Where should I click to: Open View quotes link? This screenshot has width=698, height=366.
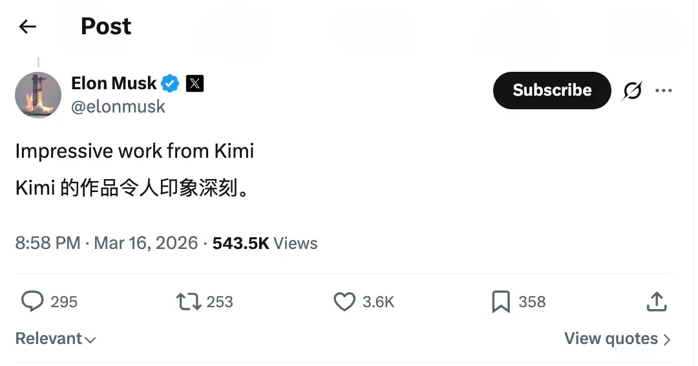pyautogui.click(x=611, y=339)
